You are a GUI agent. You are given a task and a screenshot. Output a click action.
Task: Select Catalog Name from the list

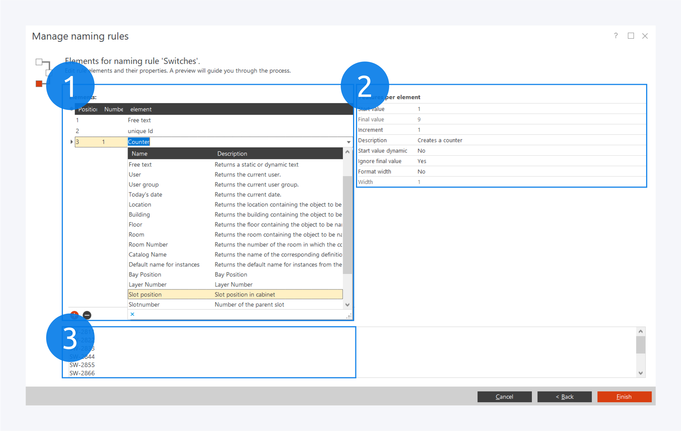coord(147,255)
